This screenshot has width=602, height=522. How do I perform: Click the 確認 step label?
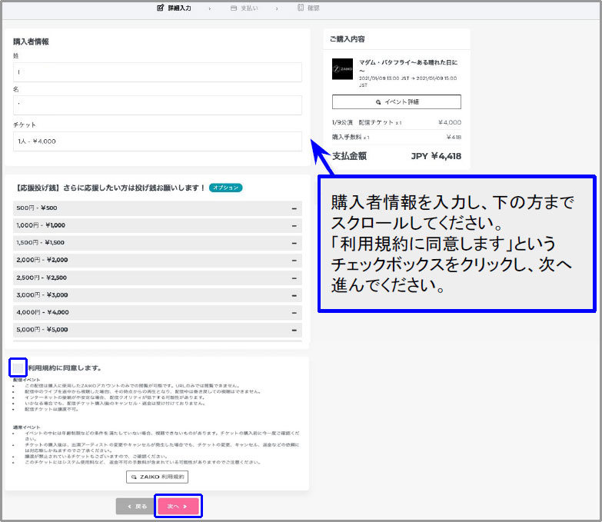tap(314, 8)
